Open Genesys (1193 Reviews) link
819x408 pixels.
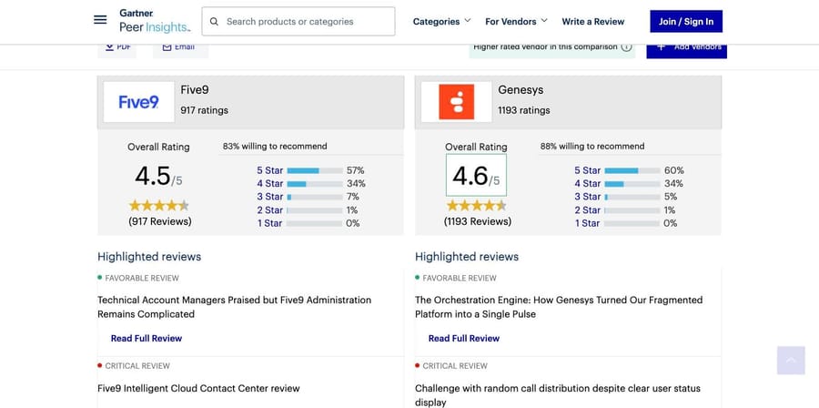point(478,221)
